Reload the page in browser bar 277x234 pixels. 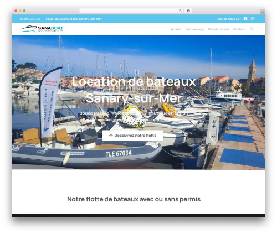(x=180, y=11)
